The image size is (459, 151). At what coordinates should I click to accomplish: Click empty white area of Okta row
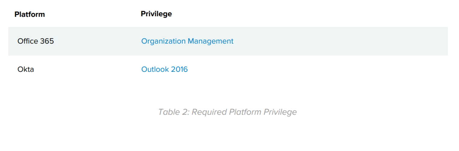(332, 69)
